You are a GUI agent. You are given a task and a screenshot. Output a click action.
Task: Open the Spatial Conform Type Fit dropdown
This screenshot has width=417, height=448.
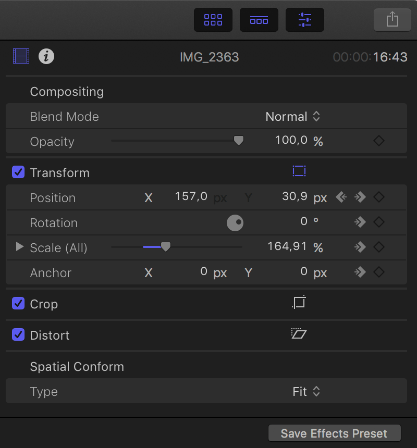tap(306, 391)
